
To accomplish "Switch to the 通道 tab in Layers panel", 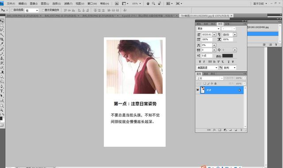I will click(x=206, y=74).
